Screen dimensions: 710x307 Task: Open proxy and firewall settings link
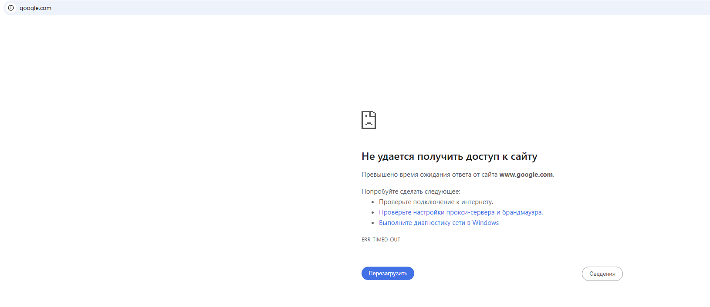(x=460, y=212)
